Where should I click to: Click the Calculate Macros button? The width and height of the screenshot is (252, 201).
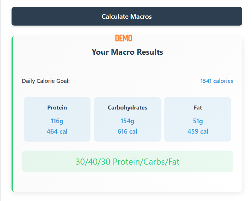[x=127, y=16]
